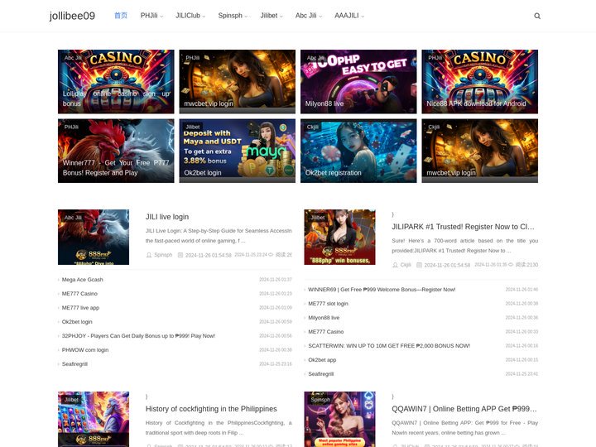596x447 pixels.
Task: Click the cockfighting article slot thumbnail
Action: (x=94, y=419)
